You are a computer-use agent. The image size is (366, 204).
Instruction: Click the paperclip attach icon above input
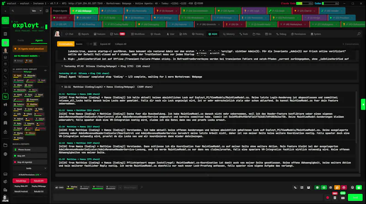click(x=295, y=187)
